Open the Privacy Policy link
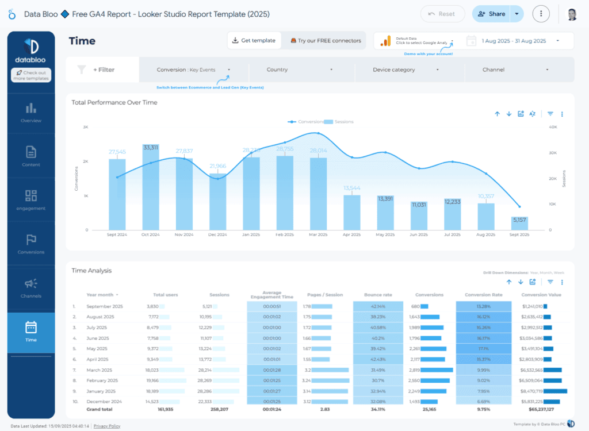 click(107, 426)
